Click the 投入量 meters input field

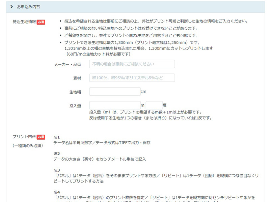(x=115, y=105)
